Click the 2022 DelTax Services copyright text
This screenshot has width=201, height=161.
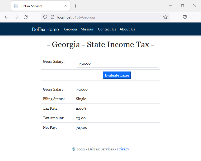[x=94, y=149]
